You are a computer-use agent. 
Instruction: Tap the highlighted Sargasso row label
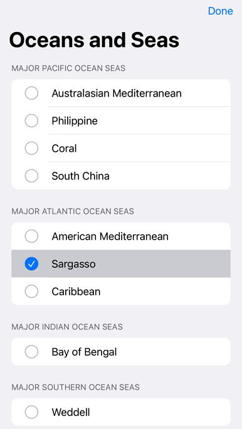pos(73,264)
